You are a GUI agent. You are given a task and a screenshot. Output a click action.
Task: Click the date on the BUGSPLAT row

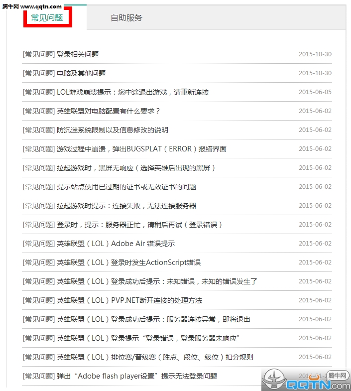pos(315,149)
